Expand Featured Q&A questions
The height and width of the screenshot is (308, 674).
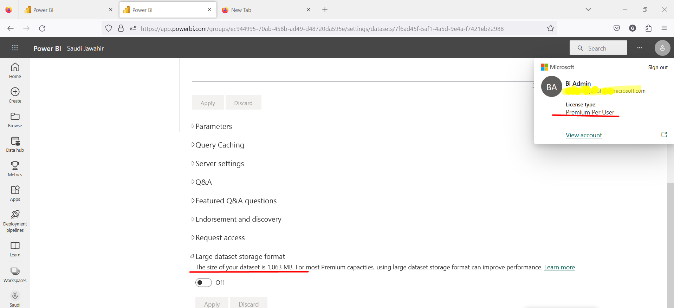pyautogui.click(x=234, y=201)
